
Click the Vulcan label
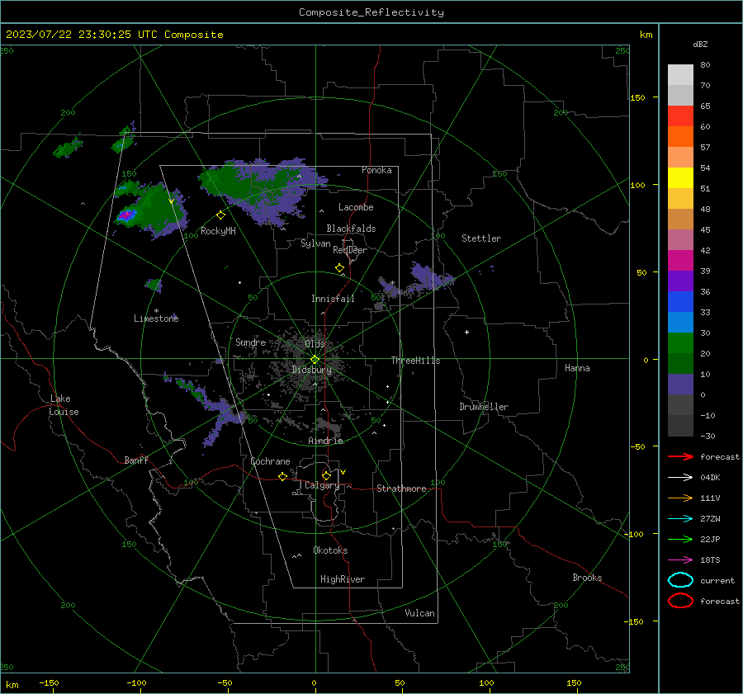(x=419, y=613)
